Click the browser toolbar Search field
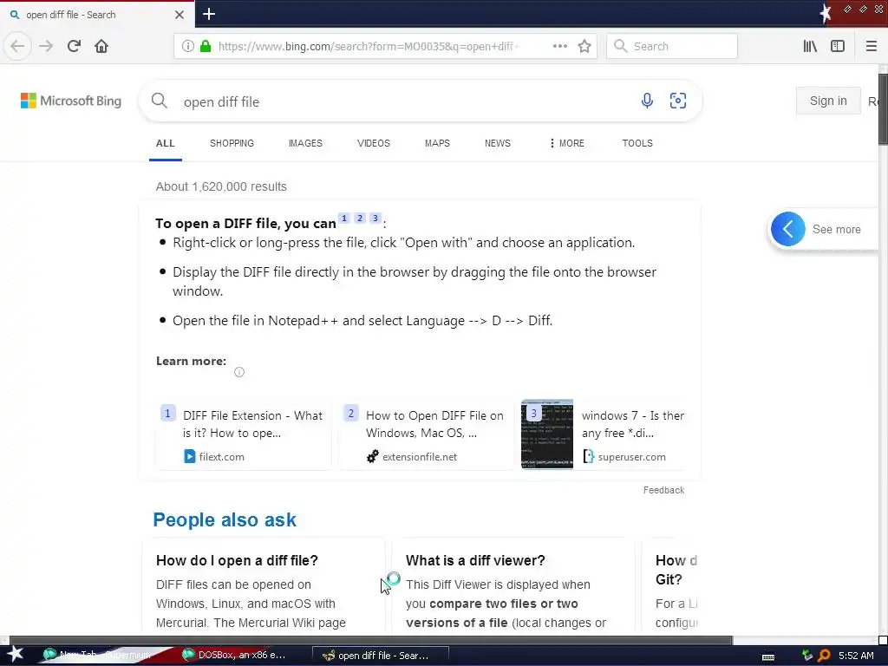The image size is (888, 666). tap(672, 46)
